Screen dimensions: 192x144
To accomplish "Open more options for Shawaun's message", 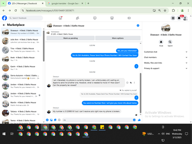I will coord(134,83).
